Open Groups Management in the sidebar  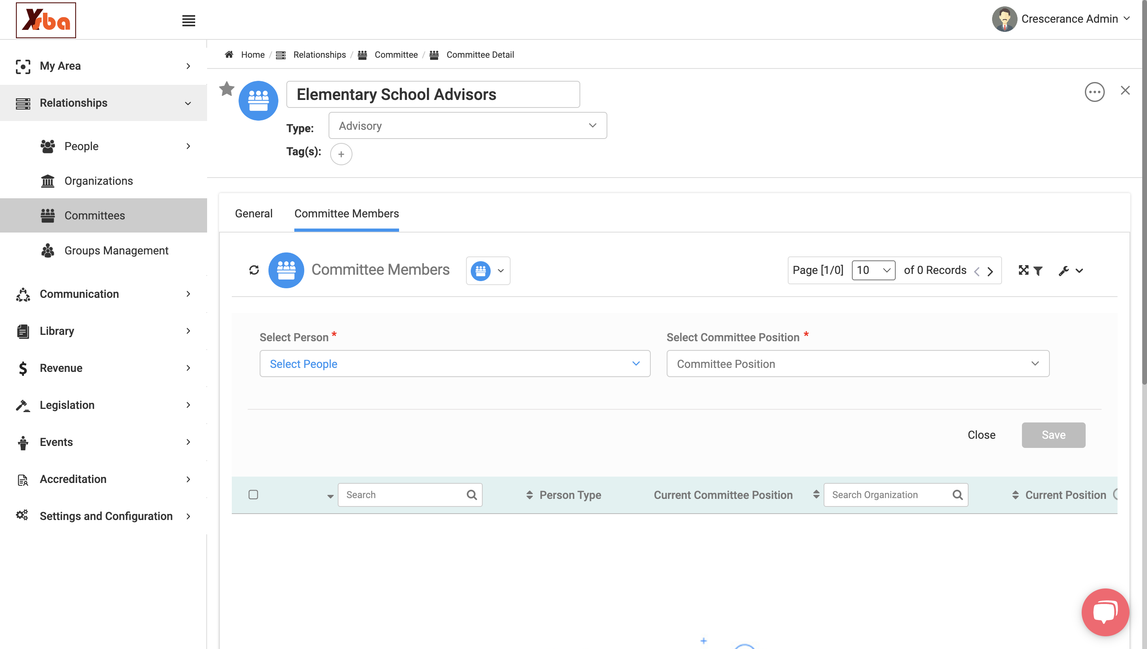(x=104, y=250)
